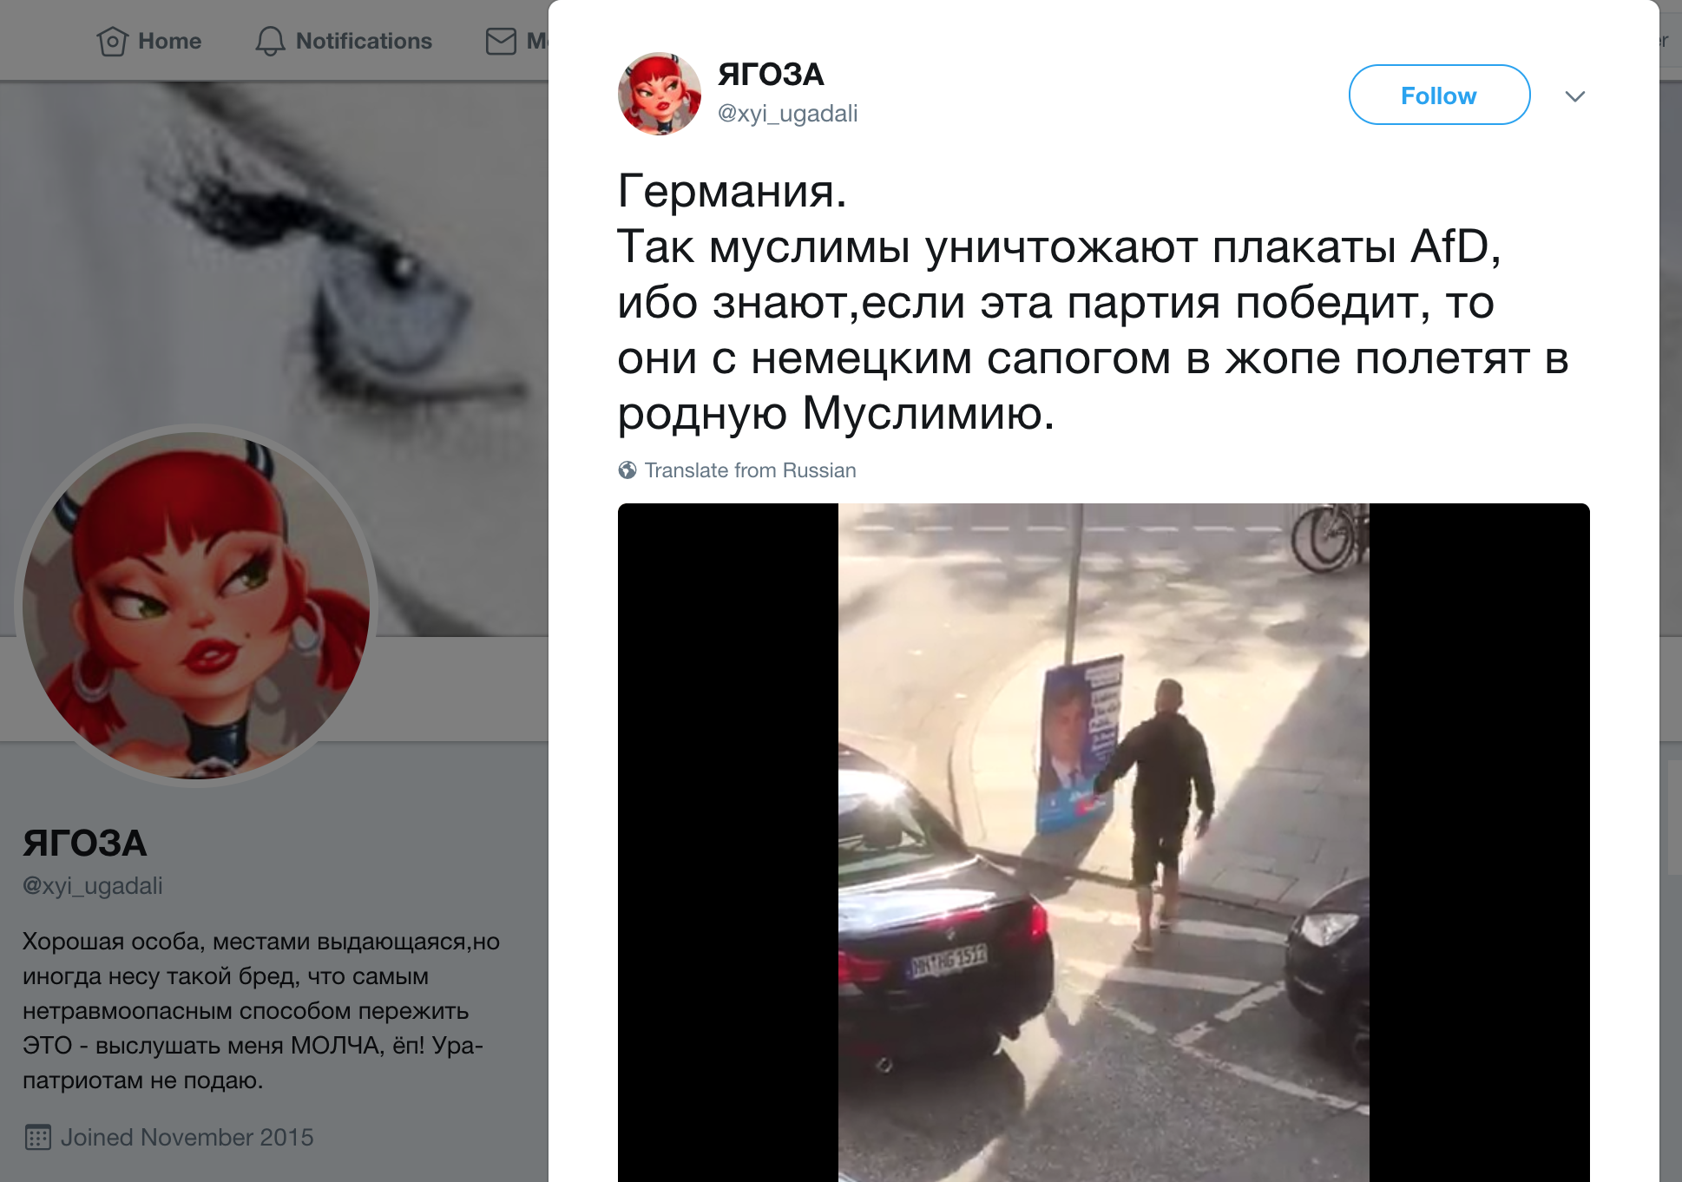Image resolution: width=1682 pixels, height=1182 pixels.
Task: Click the @xyi_ugadali handle in the profile sidebar
Action: 93,885
